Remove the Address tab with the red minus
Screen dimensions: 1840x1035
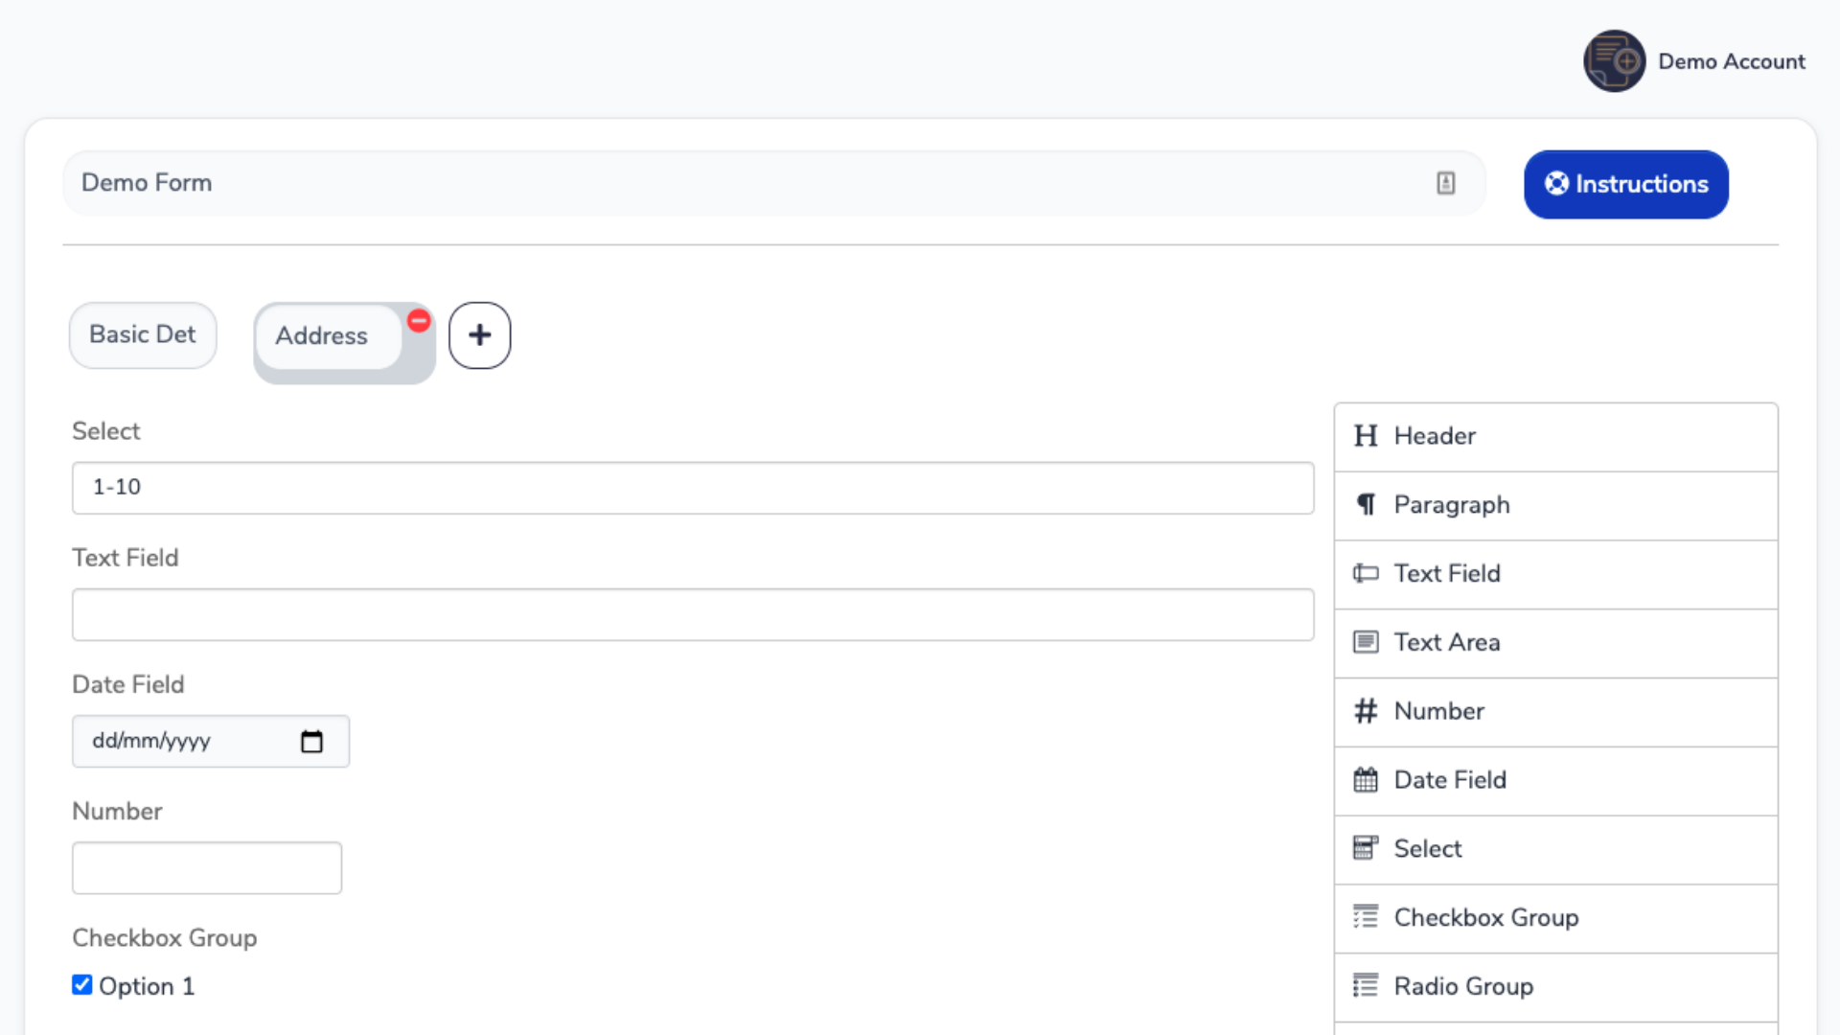[419, 321]
